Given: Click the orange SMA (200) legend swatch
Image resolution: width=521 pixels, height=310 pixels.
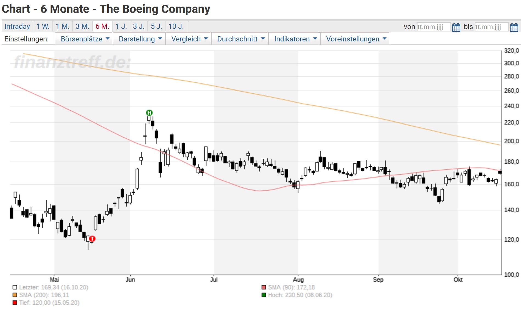Looking at the screenshot, I should (x=15, y=295).
